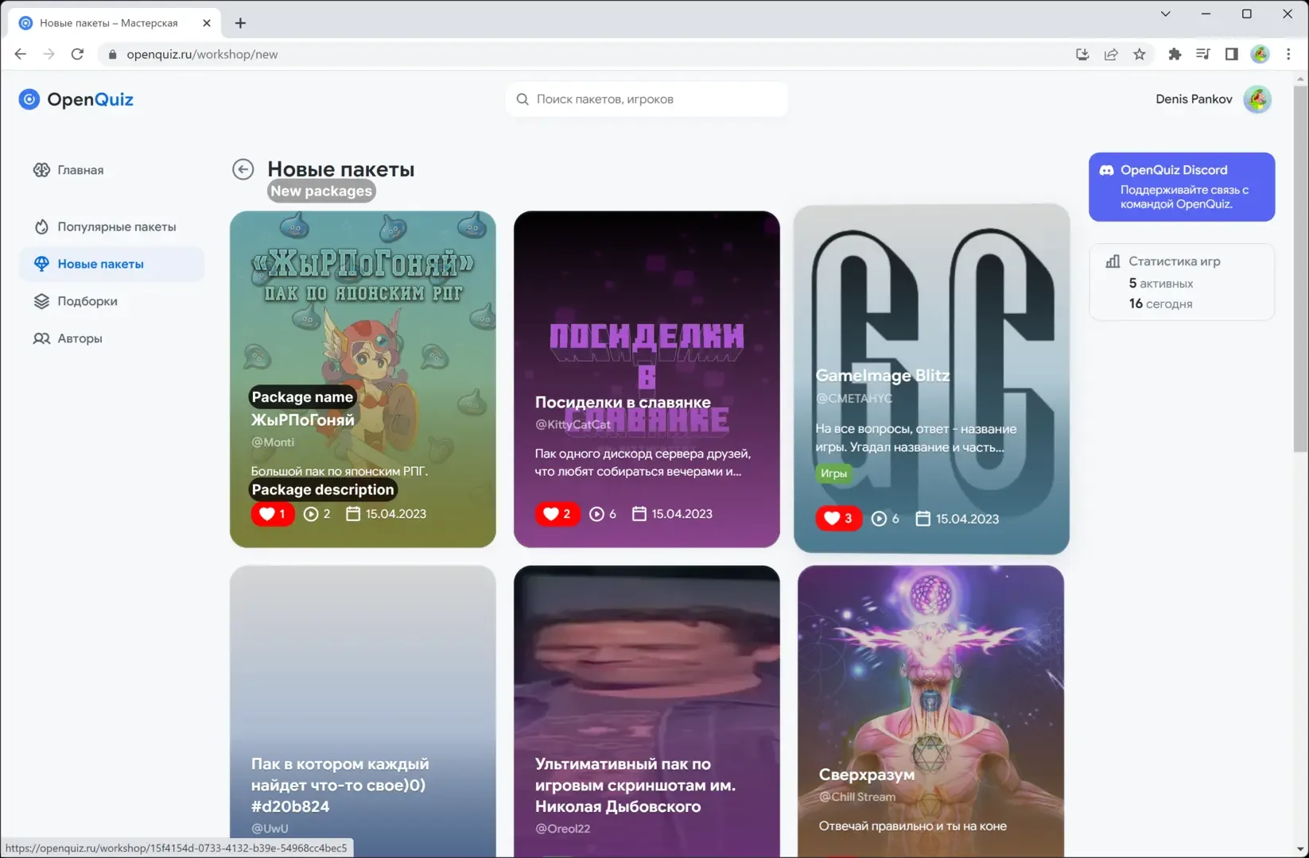Click the play count icon on GameImage Blitz
The width and height of the screenshot is (1309, 858).
879,519
